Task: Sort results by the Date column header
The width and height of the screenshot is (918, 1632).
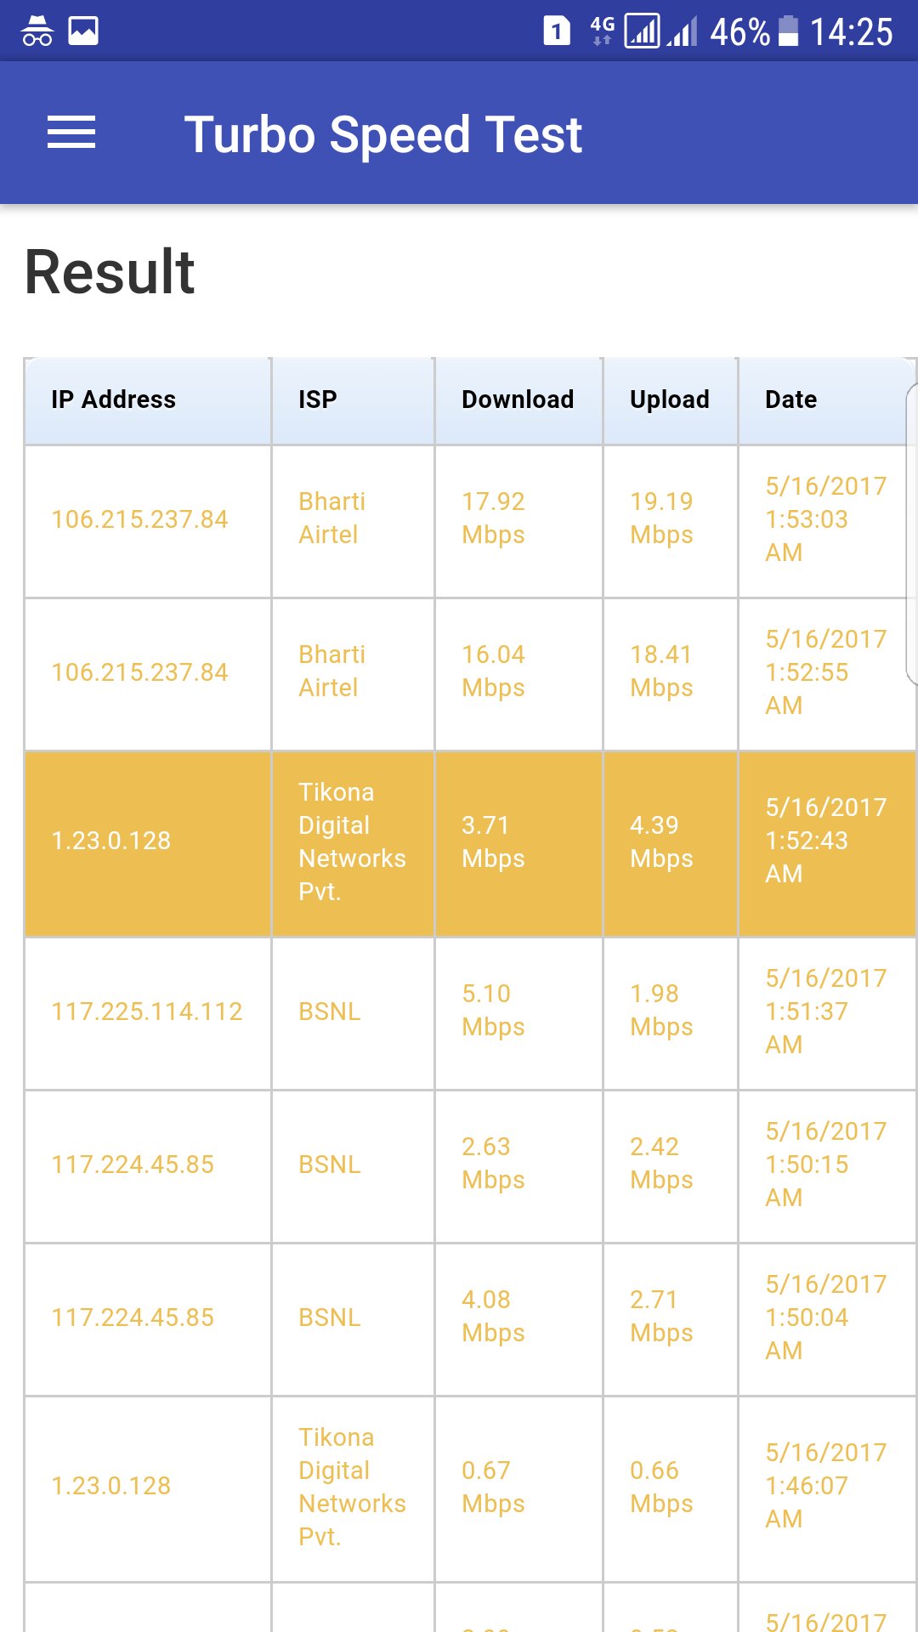Action: coord(790,399)
